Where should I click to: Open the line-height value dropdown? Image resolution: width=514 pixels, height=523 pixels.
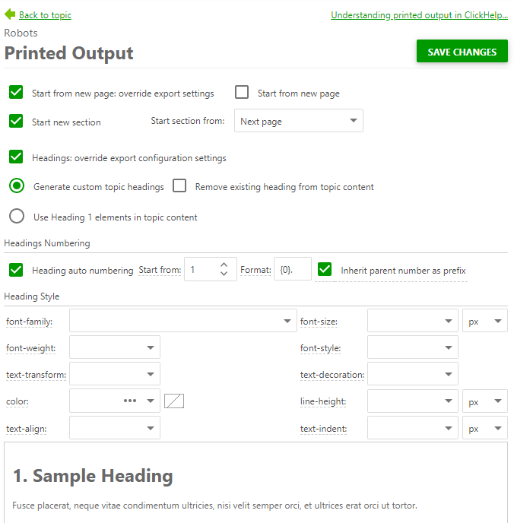(413, 401)
